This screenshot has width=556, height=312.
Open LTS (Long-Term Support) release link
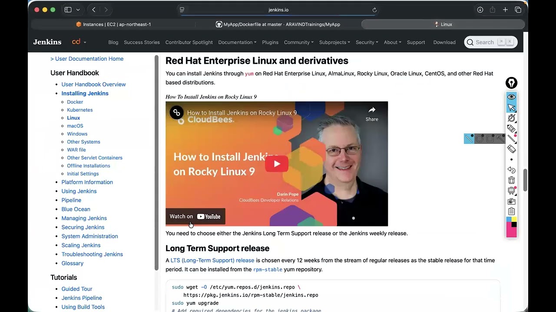tap(212, 260)
